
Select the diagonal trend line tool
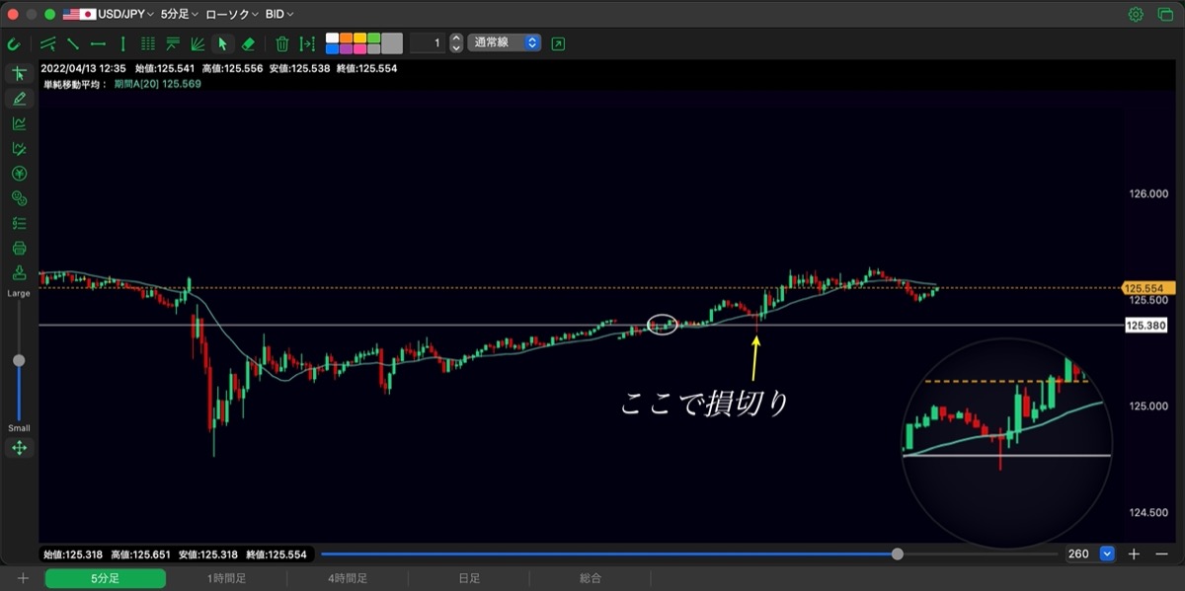point(72,43)
